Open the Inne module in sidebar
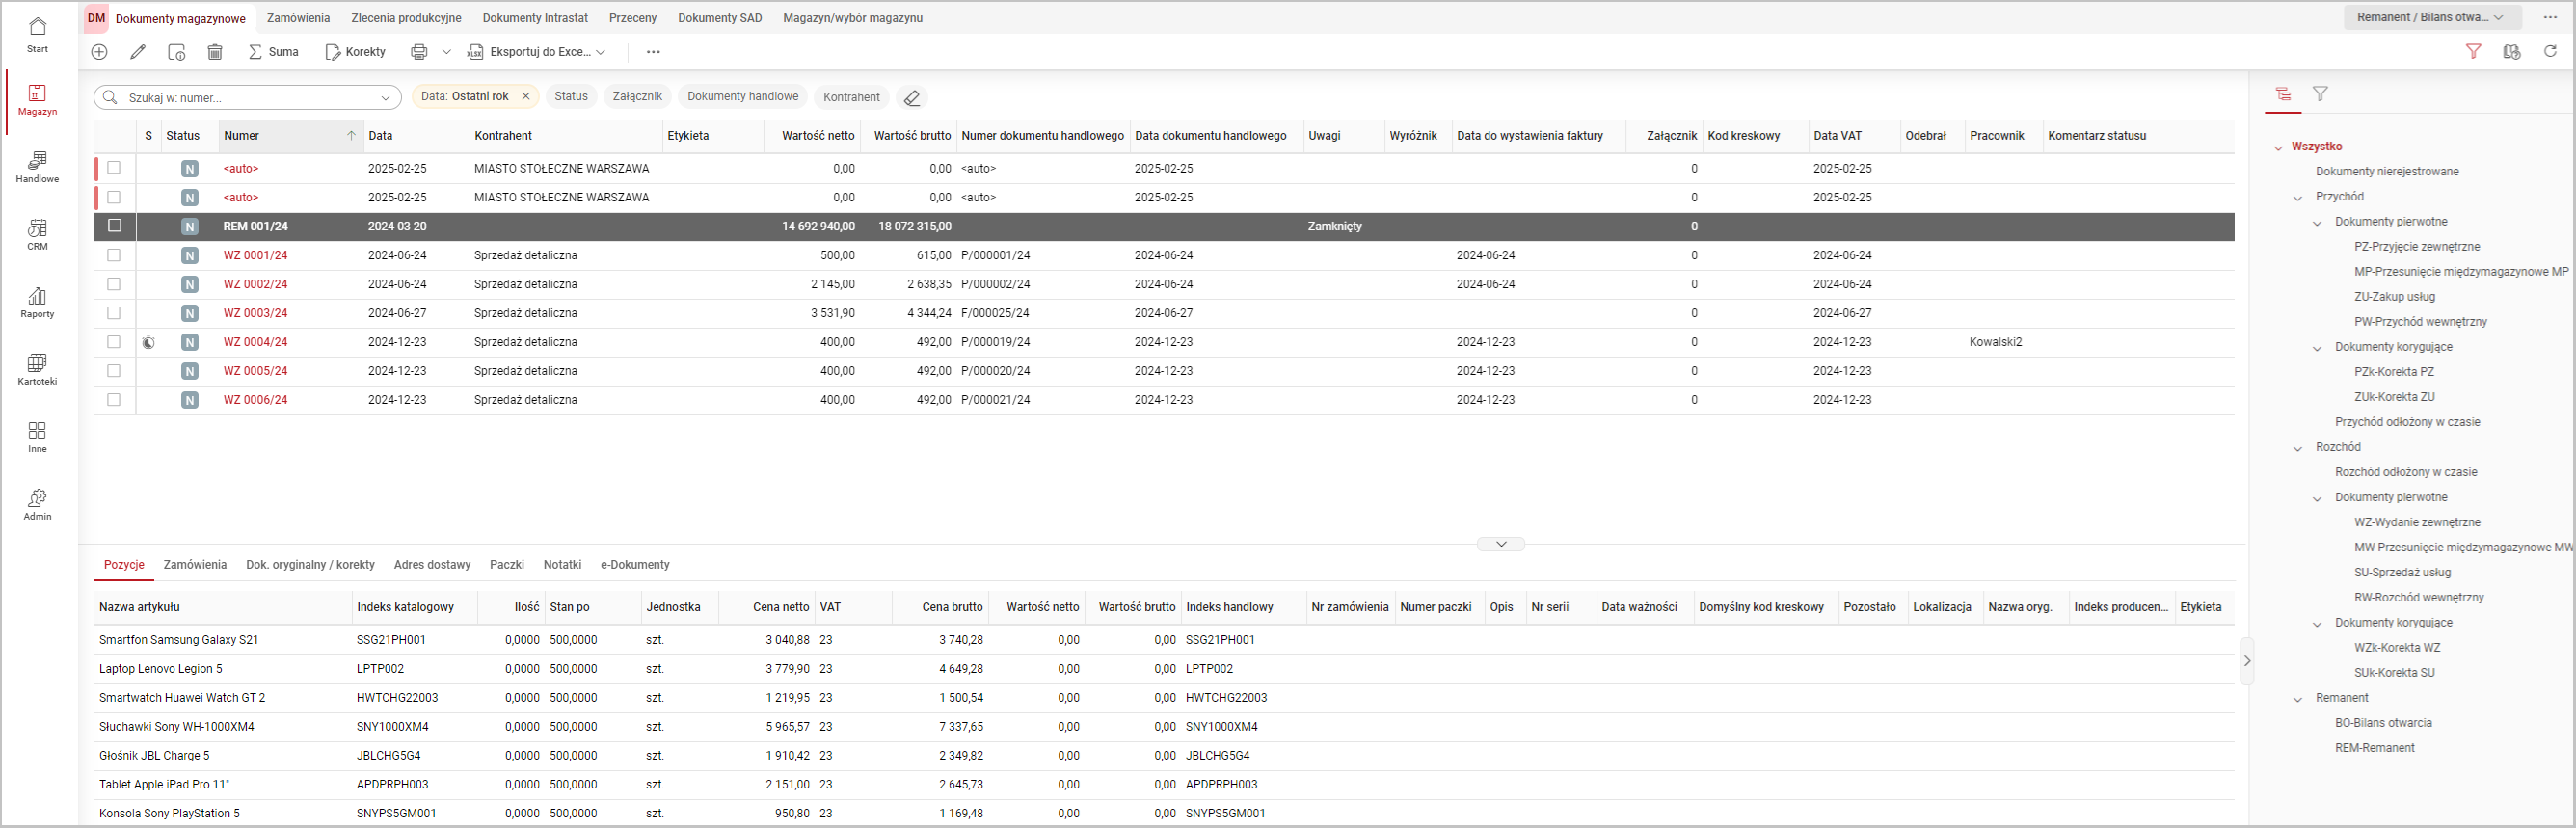The image size is (2576, 828). coord(37,437)
